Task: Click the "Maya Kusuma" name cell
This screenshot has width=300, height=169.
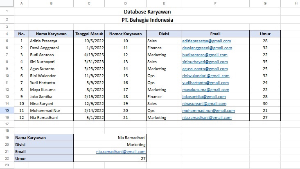Action: 51,90
